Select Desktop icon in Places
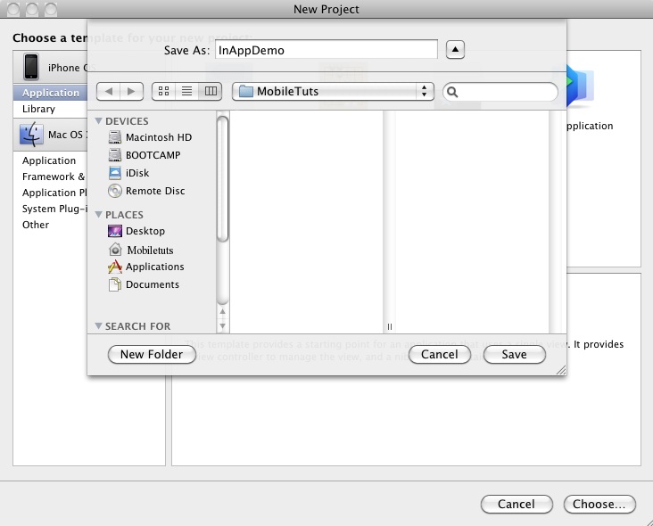This screenshot has width=653, height=526. tap(114, 231)
